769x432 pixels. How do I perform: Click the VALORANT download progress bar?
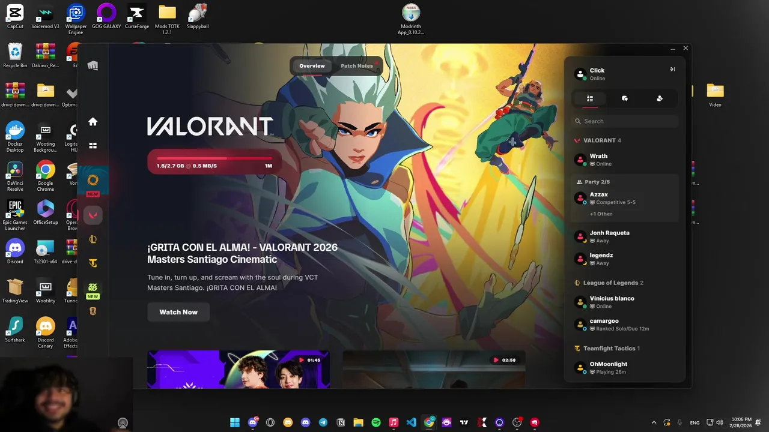click(214, 161)
